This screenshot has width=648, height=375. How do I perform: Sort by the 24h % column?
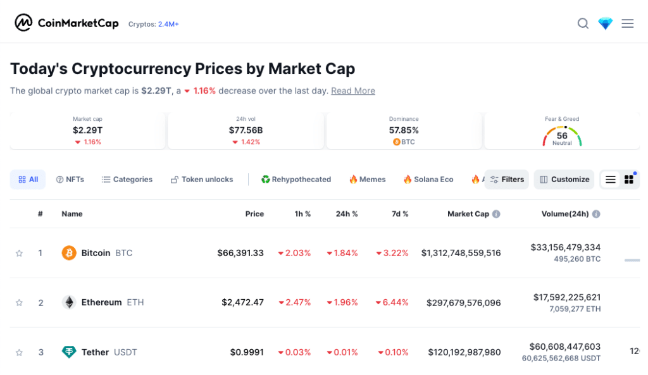pyautogui.click(x=347, y=214)
